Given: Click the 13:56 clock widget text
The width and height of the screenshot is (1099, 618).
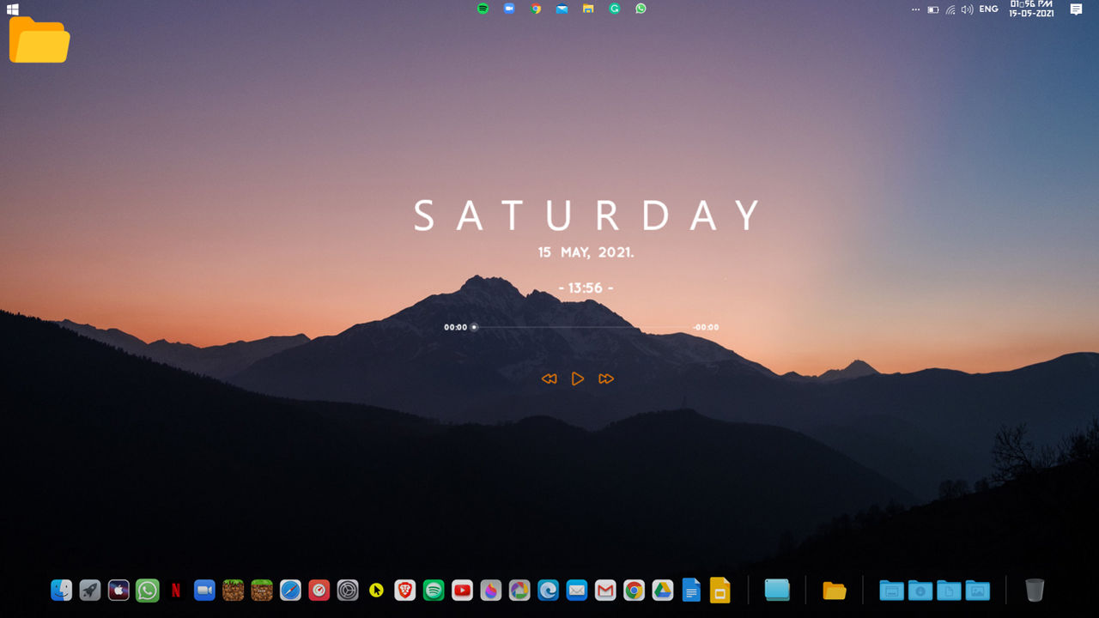Looking at the screenshot, I should coord(586,288).
